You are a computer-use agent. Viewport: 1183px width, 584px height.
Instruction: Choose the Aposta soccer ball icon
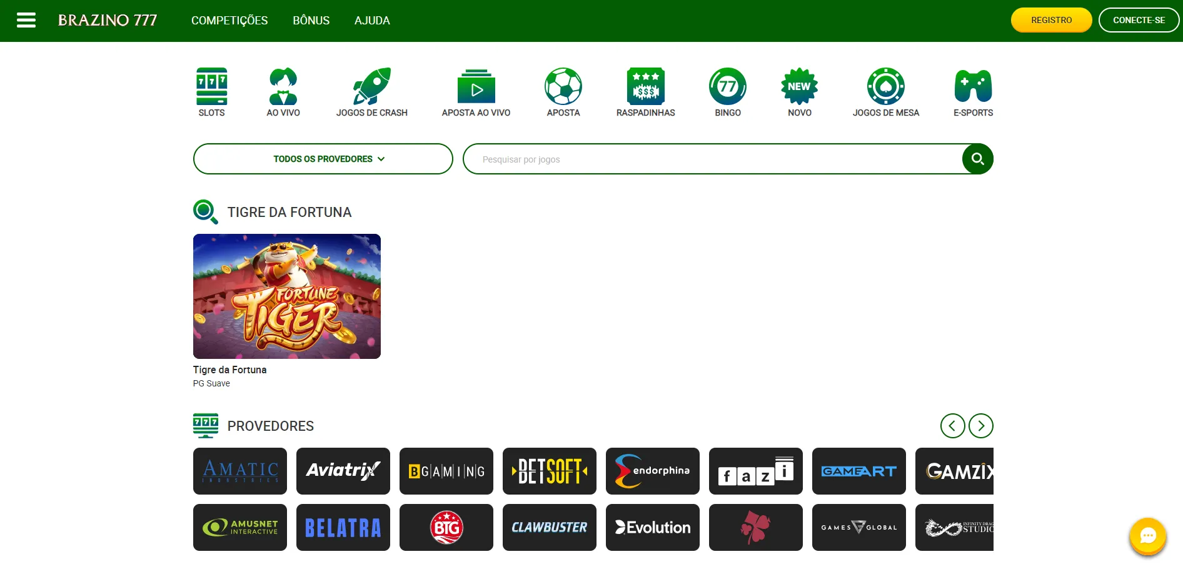point(563,87)
